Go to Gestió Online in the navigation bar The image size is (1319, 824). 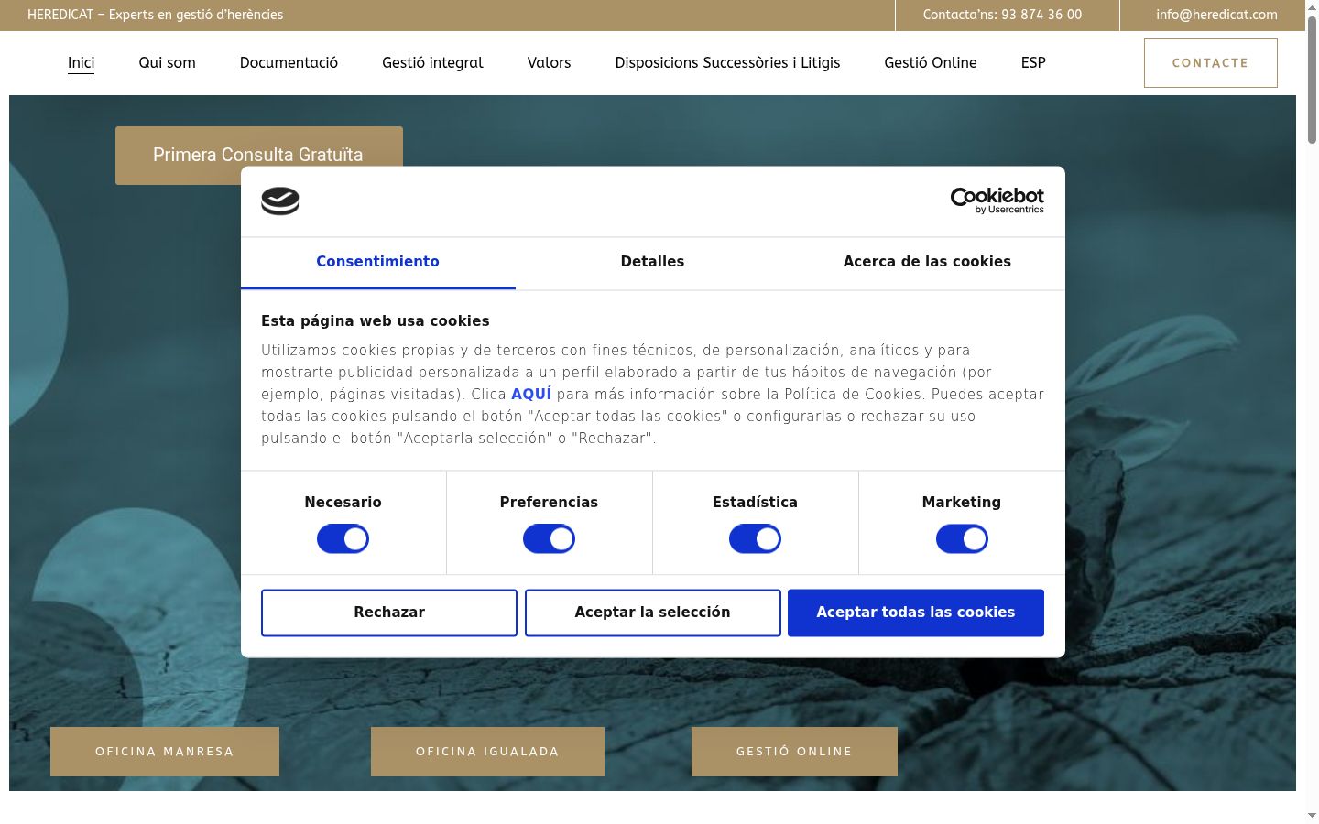click(x=931, y=62)
